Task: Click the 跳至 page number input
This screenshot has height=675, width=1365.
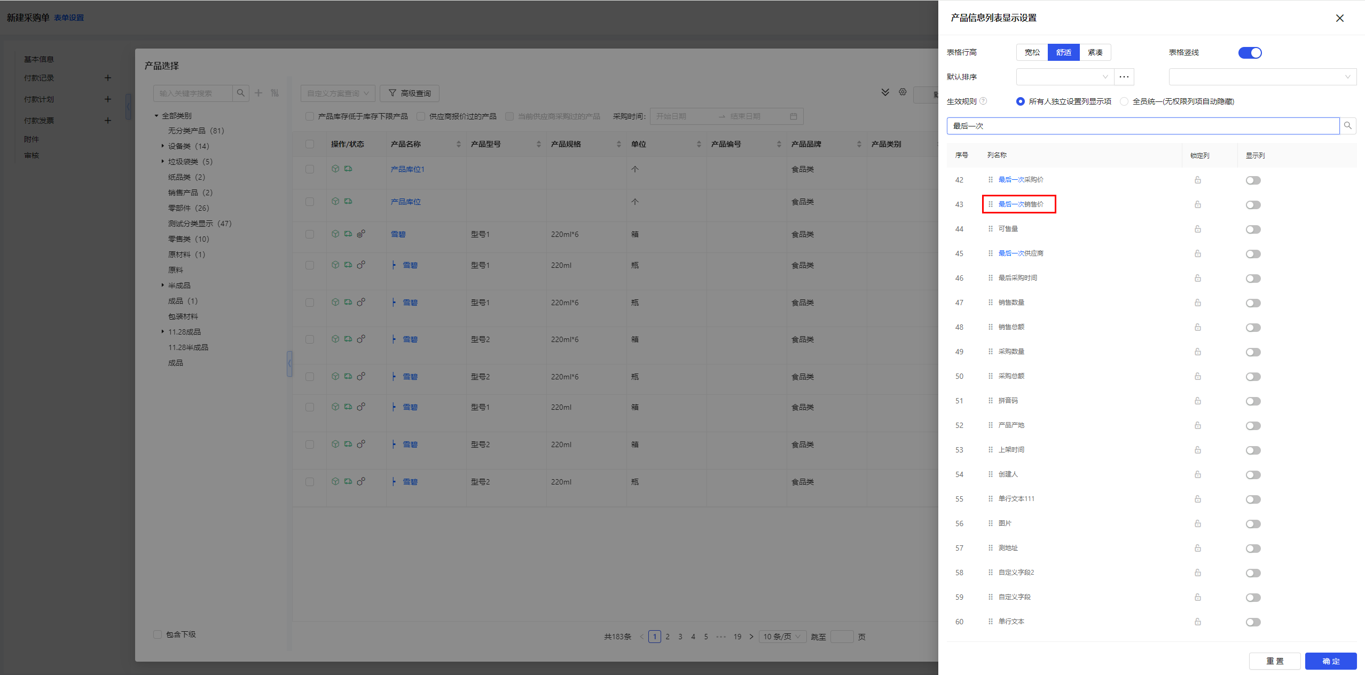Action: 842,637
